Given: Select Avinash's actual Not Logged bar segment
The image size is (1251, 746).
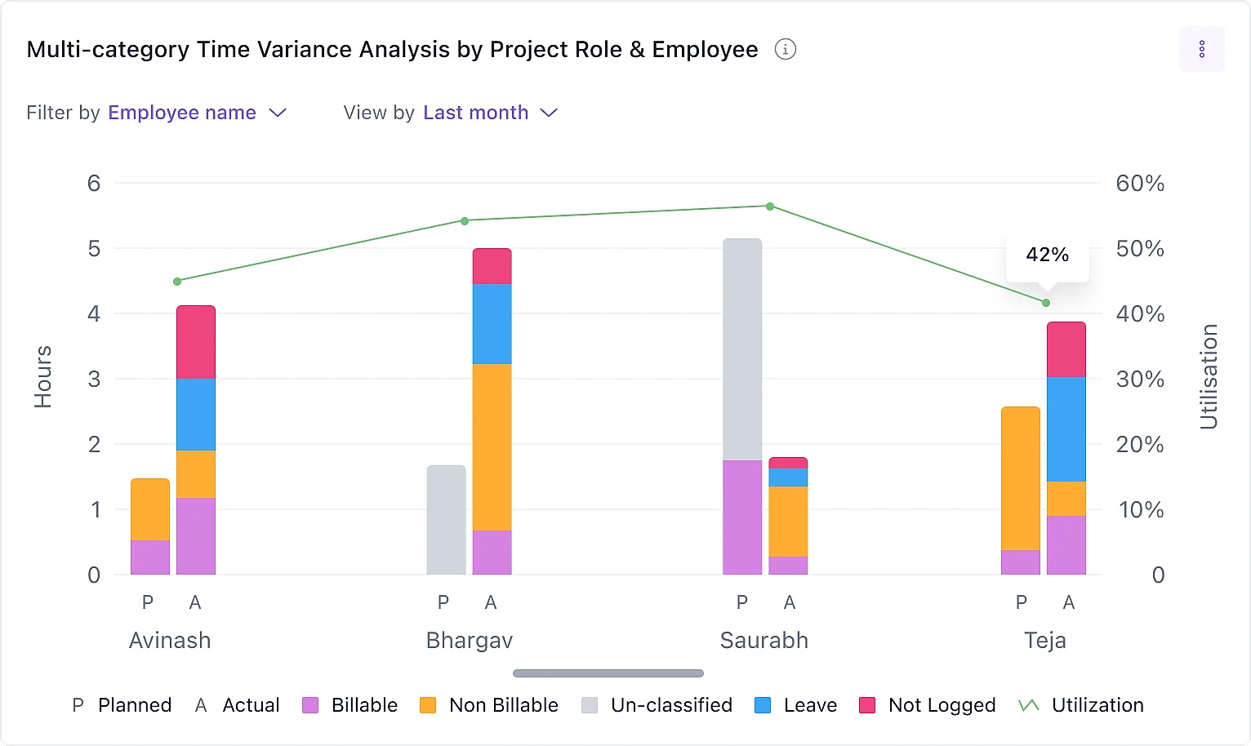Looking at the screenshot, I should (x=196, y=342).
